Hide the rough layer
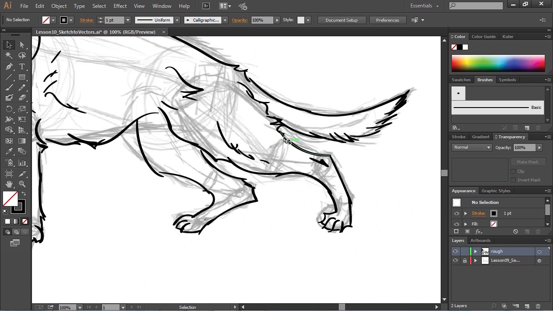553x311 pixels. pos(455,251)
